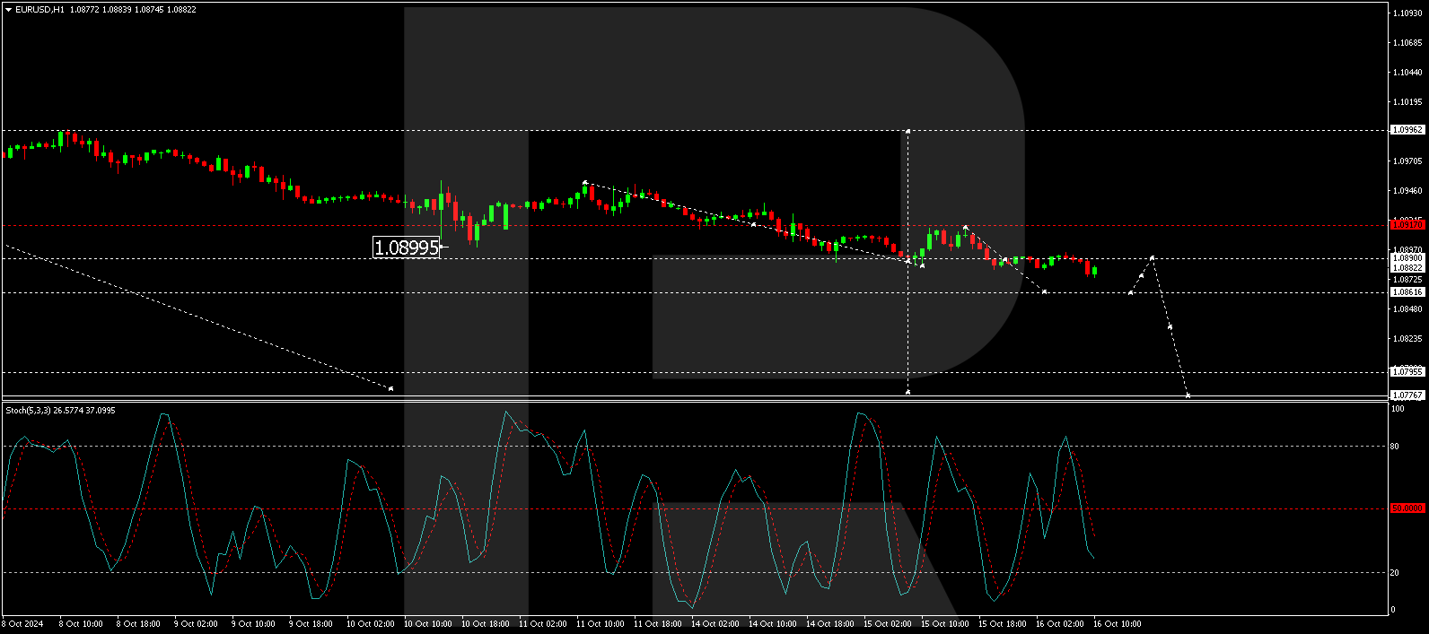
Task: Click the last green candlestick on chart
Action: tap(1094, 271)
